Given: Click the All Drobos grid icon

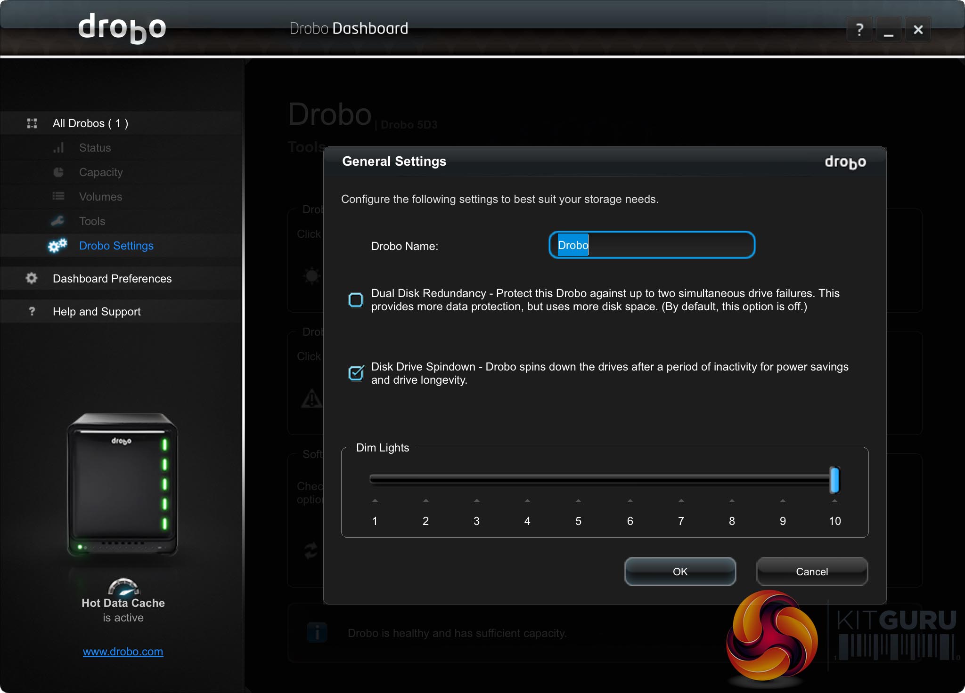Looking at the screenshot, I should 32,123.
